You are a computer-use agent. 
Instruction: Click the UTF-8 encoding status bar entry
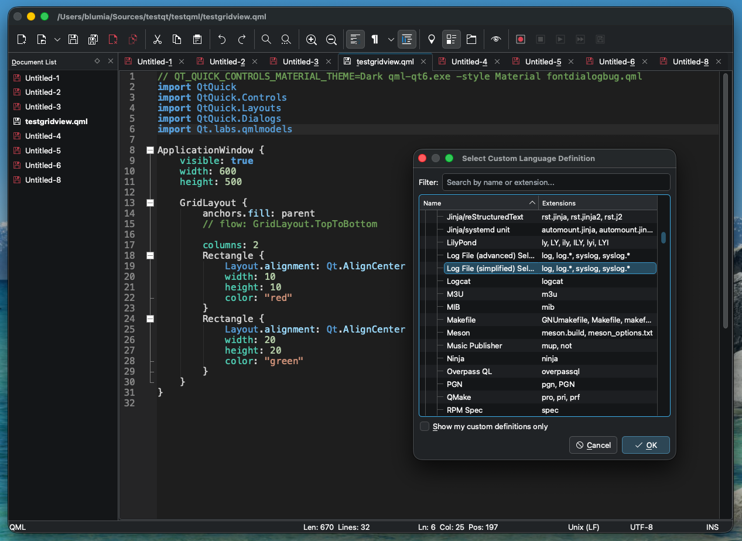coord(641,527)
